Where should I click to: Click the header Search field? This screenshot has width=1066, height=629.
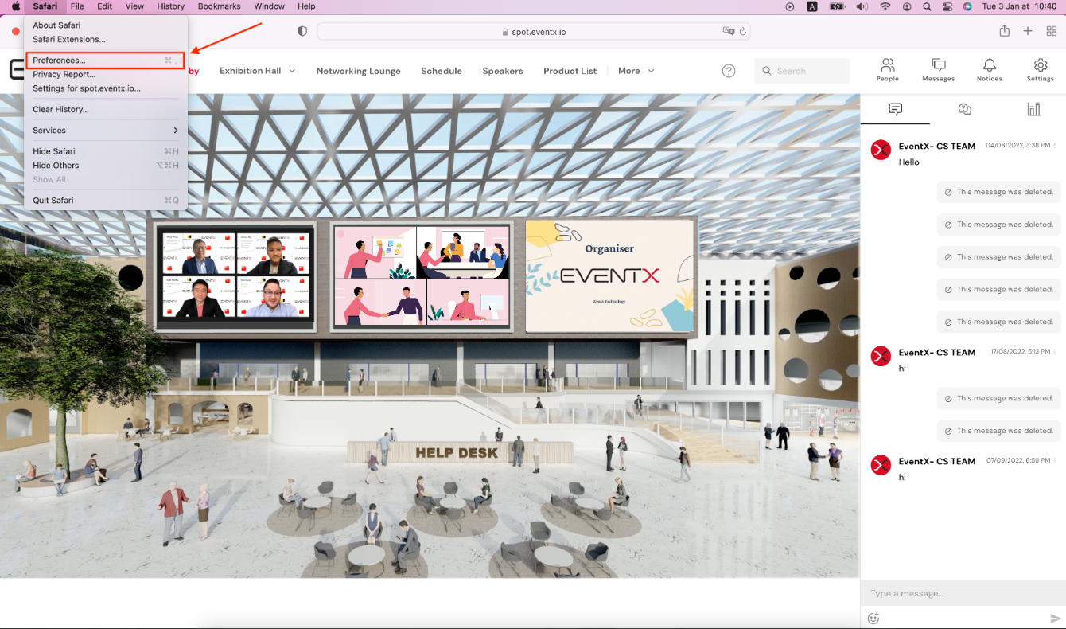click(x=802, y=71)
